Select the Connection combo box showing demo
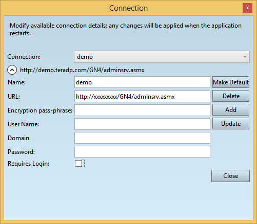Screen dimensions: 257x224 (162, 57)
